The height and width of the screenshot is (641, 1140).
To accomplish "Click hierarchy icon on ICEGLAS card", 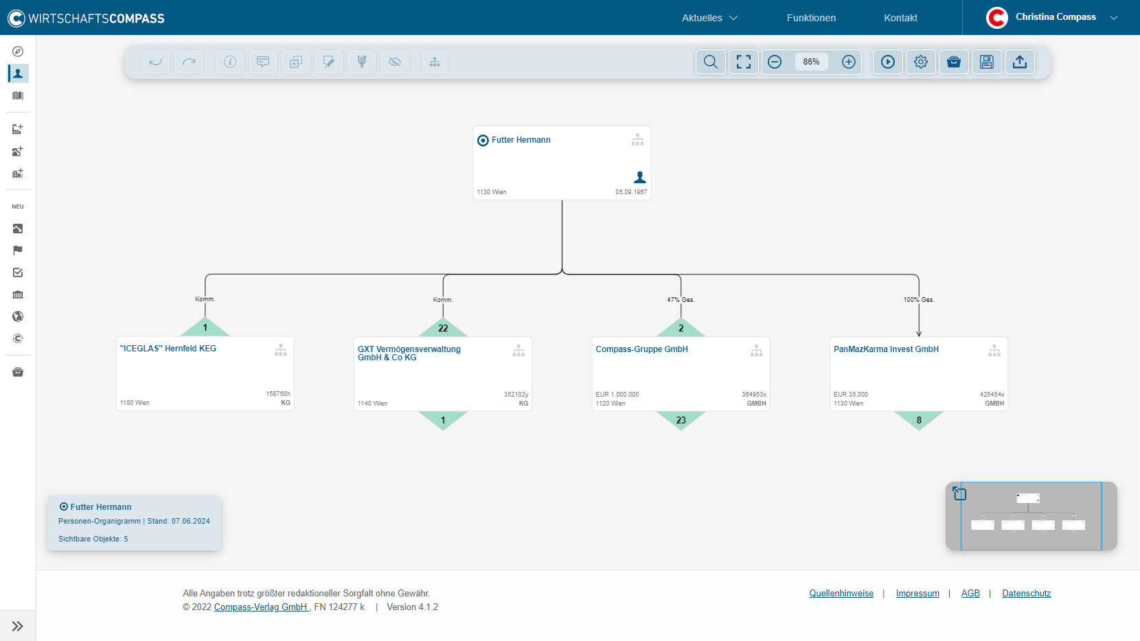I will click(x=281, y=350).
